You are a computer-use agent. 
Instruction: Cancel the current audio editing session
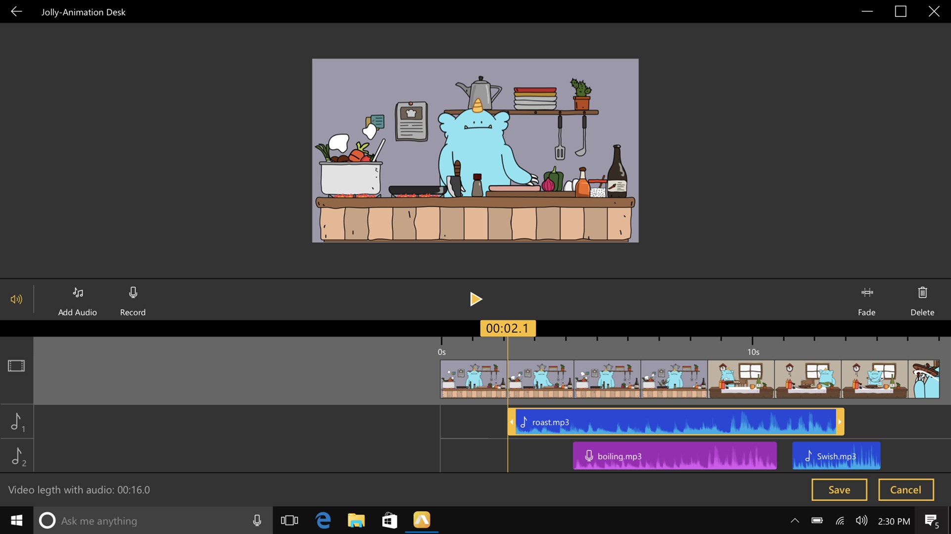tap(905, 489)
